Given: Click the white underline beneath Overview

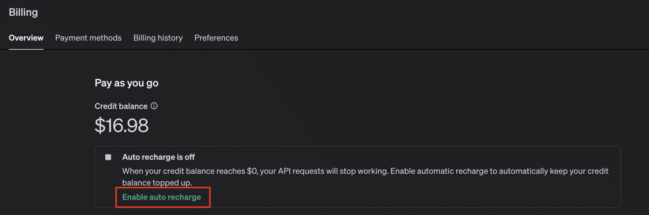Looking at the screenshot, I should click(26, 49).
